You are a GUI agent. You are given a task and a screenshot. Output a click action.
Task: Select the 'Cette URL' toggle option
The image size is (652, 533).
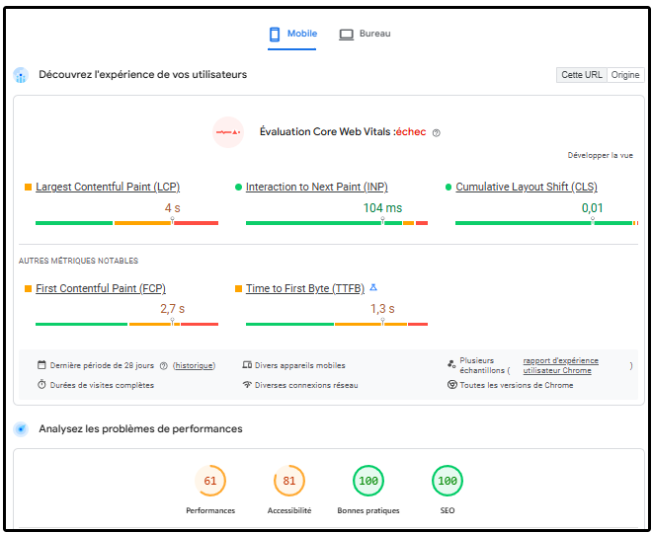point(581,75)
